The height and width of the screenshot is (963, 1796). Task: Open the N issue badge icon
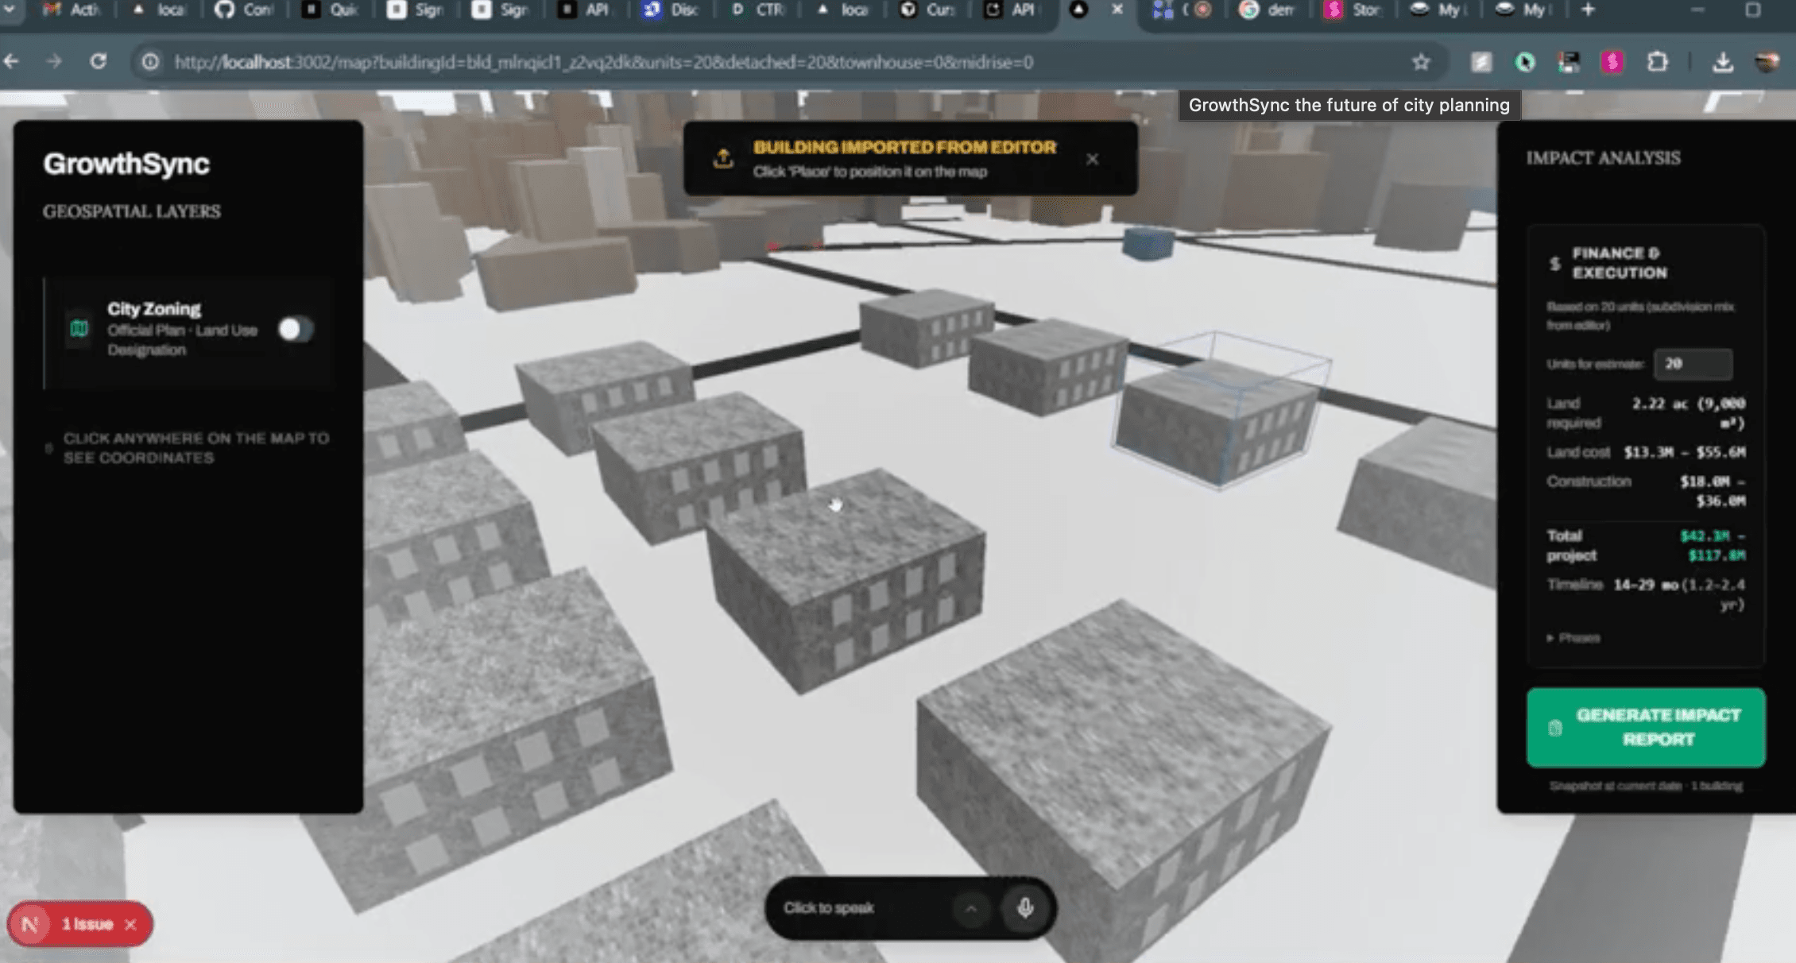30,924
